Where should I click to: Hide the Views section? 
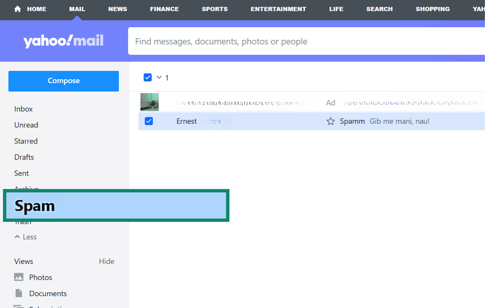pyautogui.click(x=106, y=261)
